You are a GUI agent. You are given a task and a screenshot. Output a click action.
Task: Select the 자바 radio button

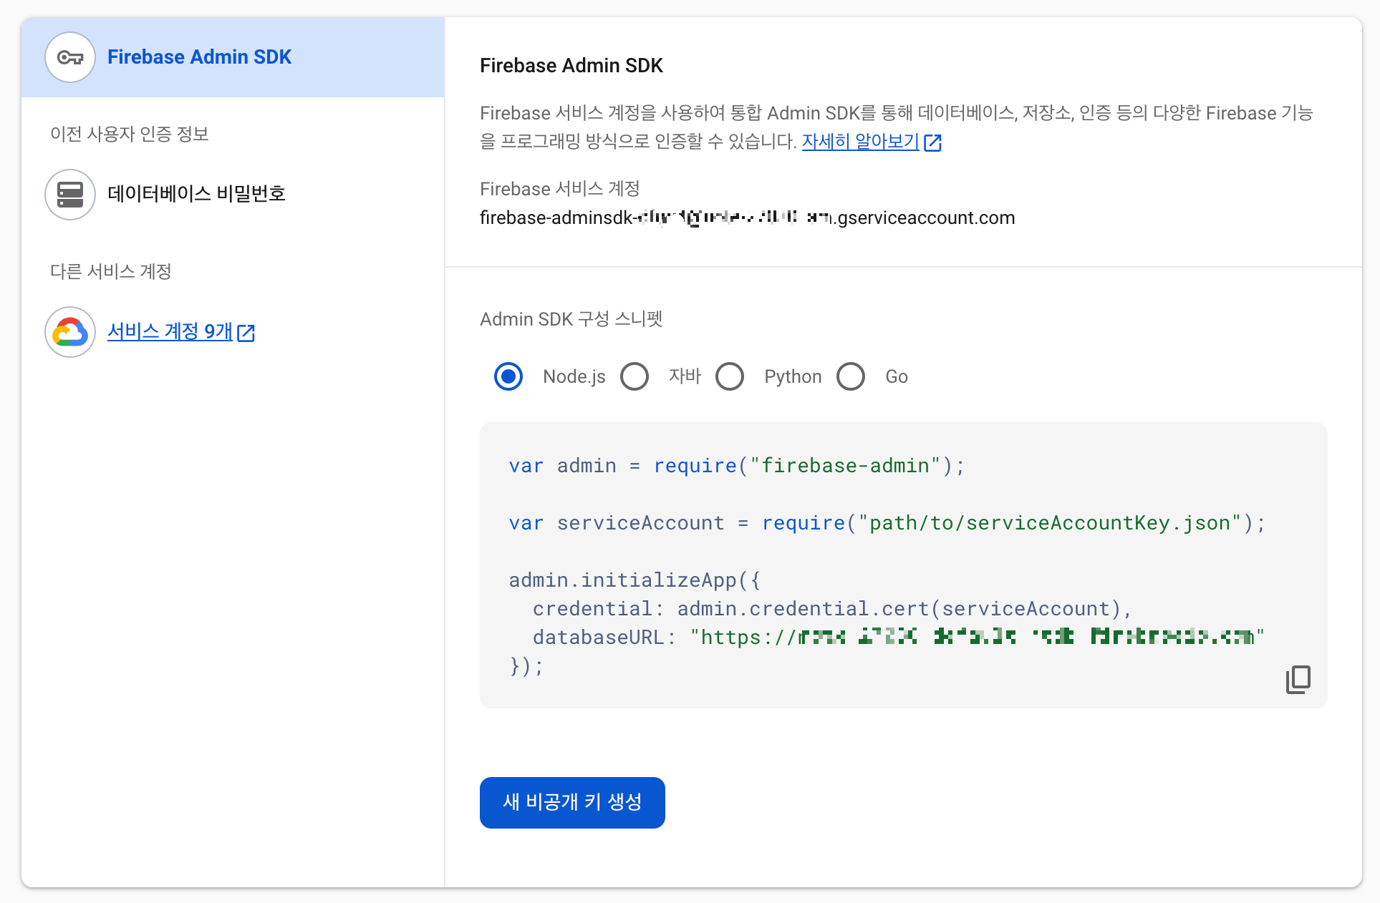pyautogui.click(x=634, y=376)
